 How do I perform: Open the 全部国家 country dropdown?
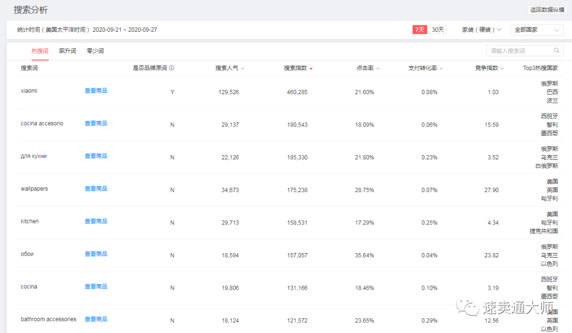(x=537, y=30)
